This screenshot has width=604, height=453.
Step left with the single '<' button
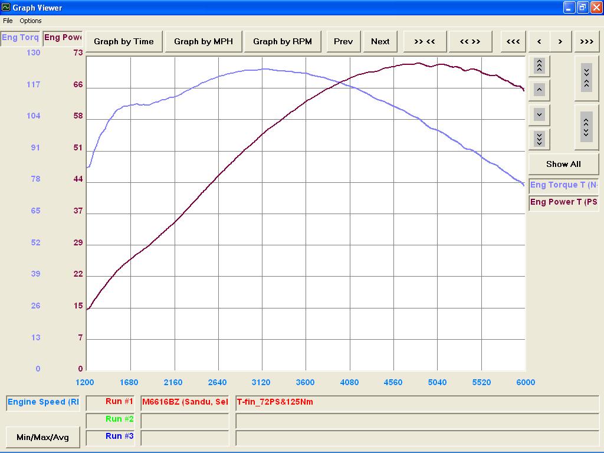pos(539,41)
